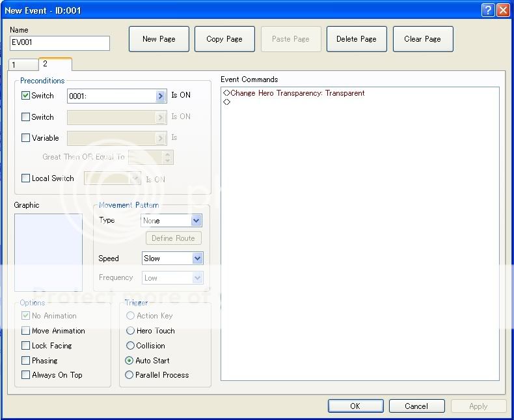514x420 pixels.
Task: Click the empty Graphic preview box
Action: [48, 253]
